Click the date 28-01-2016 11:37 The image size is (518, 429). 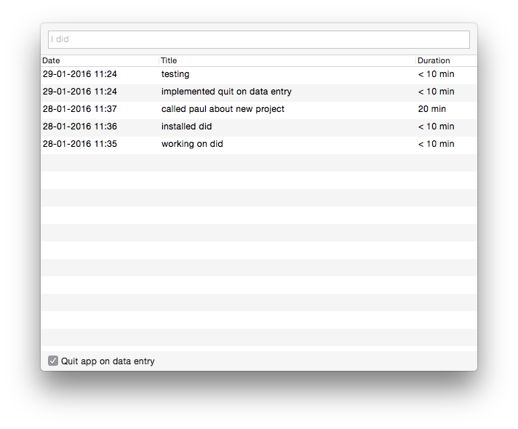[x=79, y=109]
